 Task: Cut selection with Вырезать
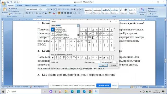coord(13,8)
